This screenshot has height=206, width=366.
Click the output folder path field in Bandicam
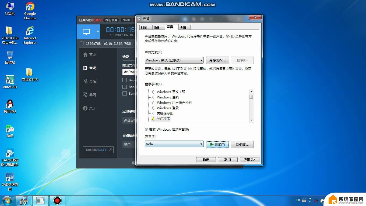click(129, 72)
